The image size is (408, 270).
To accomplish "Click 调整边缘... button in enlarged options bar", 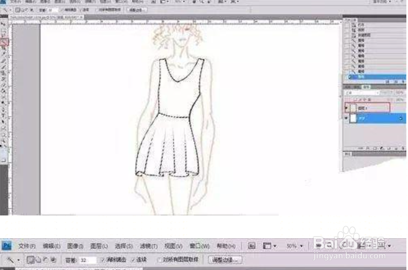I will (225, 260).
